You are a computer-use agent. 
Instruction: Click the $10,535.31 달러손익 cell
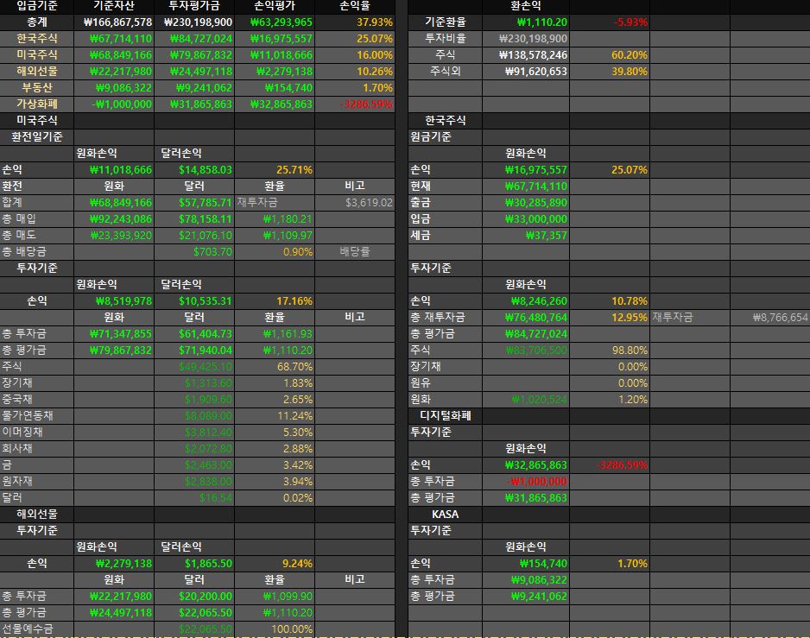tap(194, 300)
